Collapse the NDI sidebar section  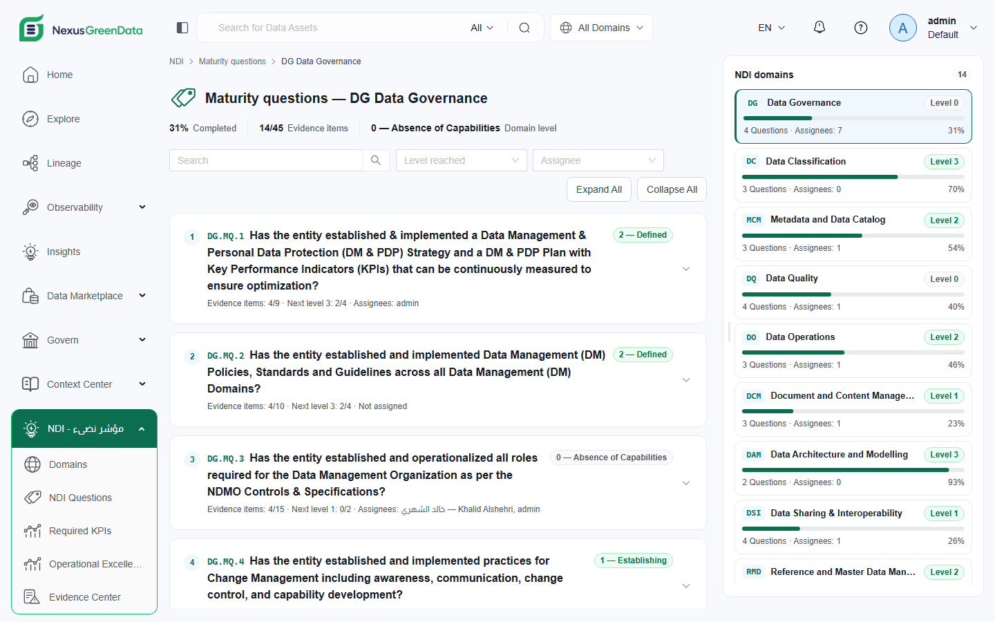click(84, 428)
